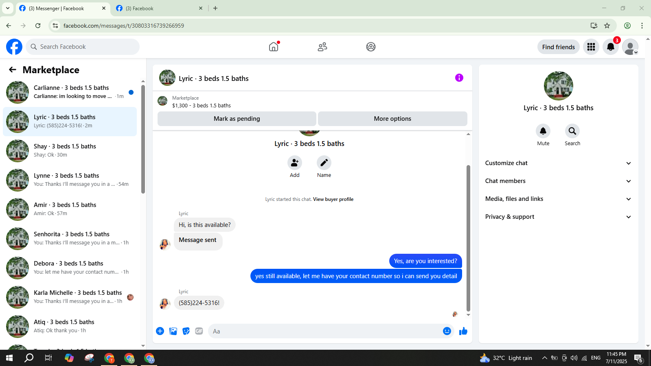Install app icon in address bar

[594, 26]
